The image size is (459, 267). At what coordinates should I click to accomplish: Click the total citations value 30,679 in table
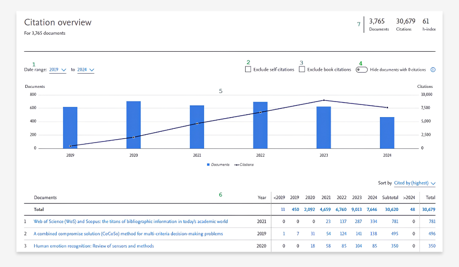coord(429,209)
